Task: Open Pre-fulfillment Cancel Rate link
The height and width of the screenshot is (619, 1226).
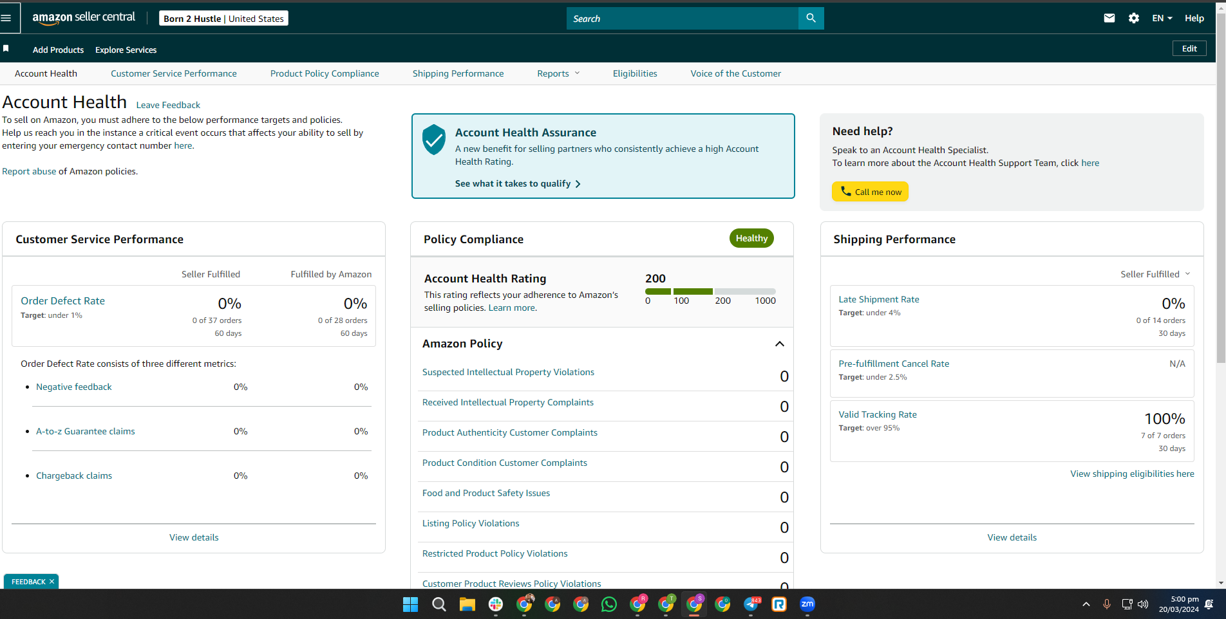Action: (x=893, y=364)
